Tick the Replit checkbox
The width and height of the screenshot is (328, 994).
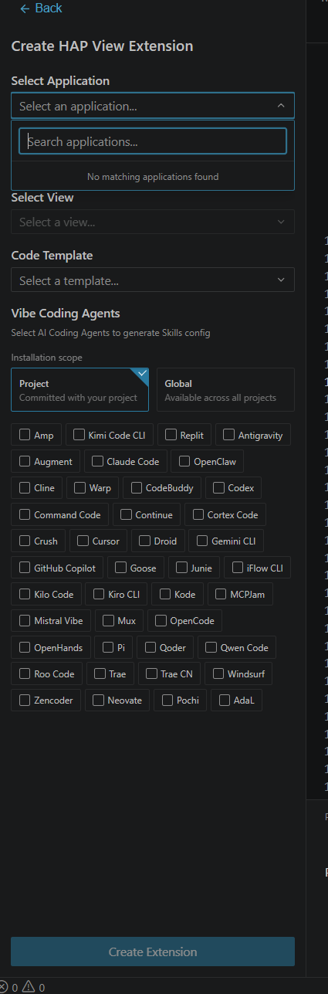pyautogui.click(x=171, y=435)
